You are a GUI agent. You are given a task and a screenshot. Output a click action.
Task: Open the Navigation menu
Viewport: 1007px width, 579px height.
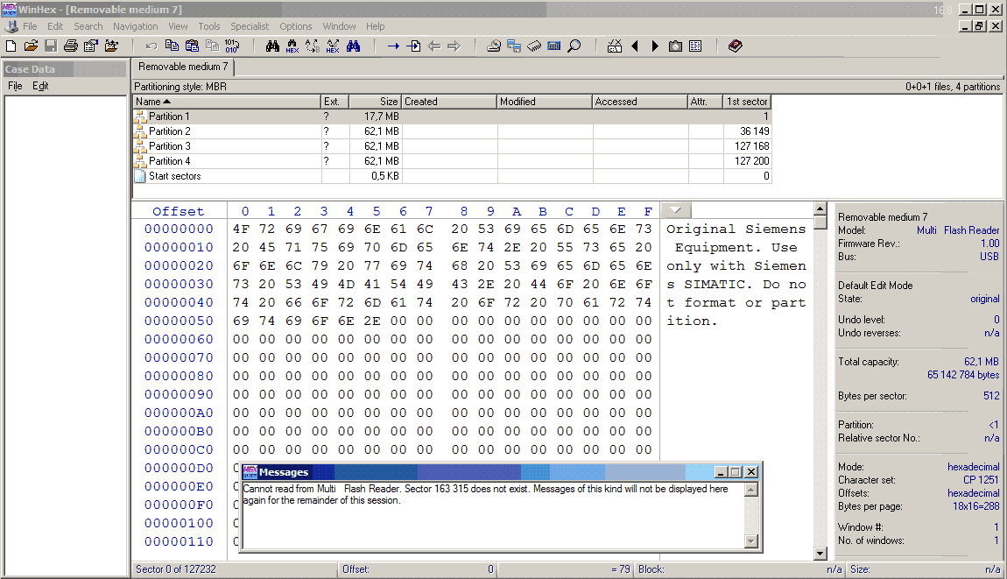[x=136, y=26]
